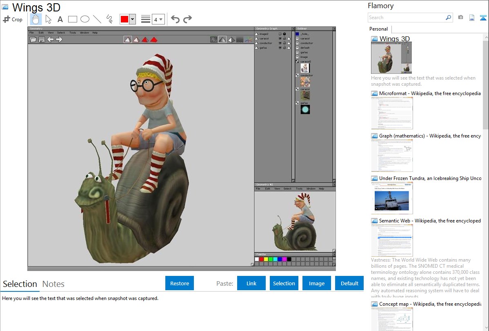Open Tools menu in Geometry #2 window
The width and height of the screenshot is (489, 331).
click(299, 189)
